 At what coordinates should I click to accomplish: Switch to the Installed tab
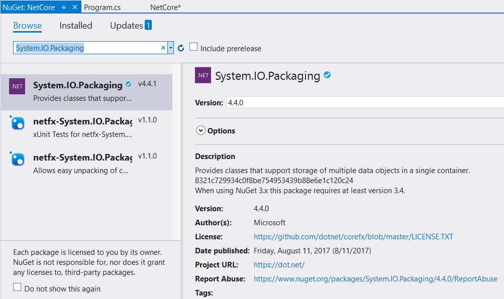(75, 26)
